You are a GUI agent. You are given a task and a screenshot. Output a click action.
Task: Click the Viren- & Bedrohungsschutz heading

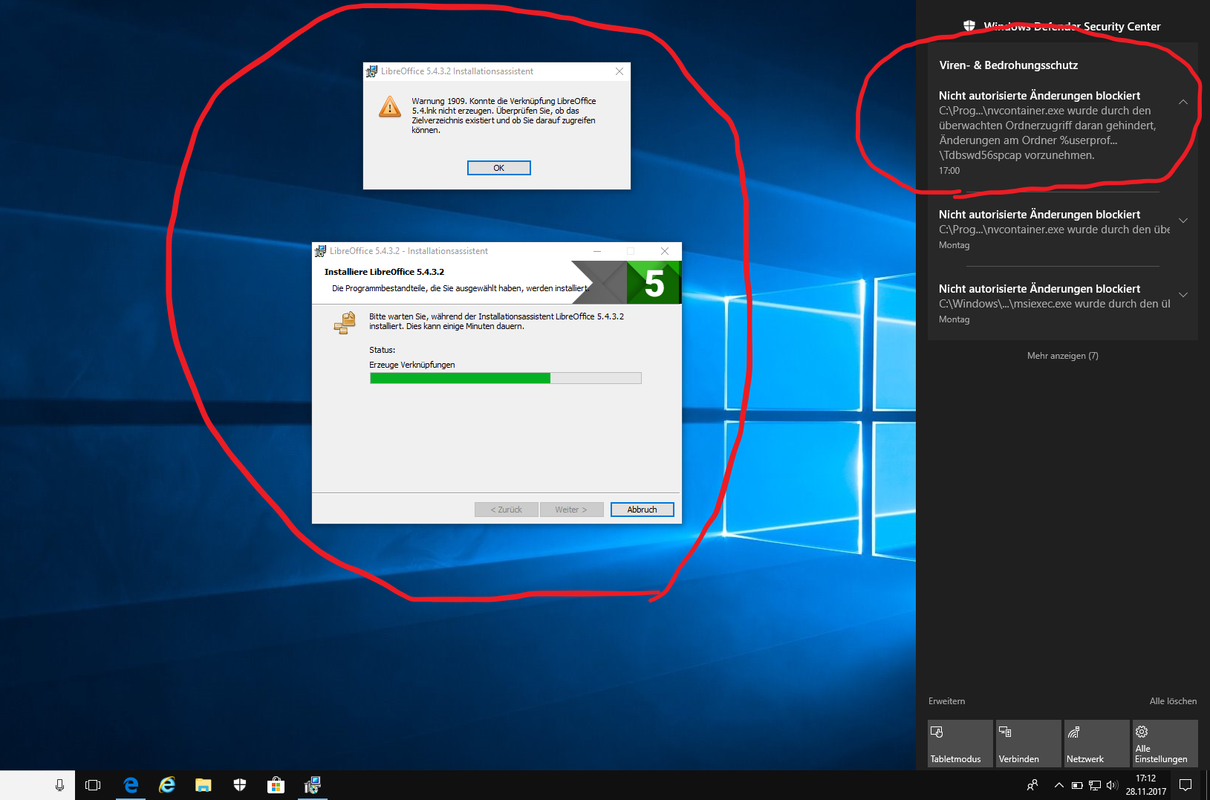click(x=1008, y=65)
